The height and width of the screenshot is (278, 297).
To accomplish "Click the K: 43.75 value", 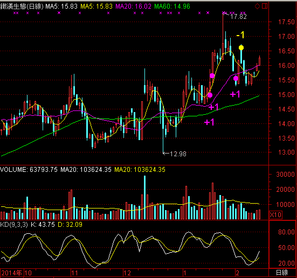I will pos(43,225).
